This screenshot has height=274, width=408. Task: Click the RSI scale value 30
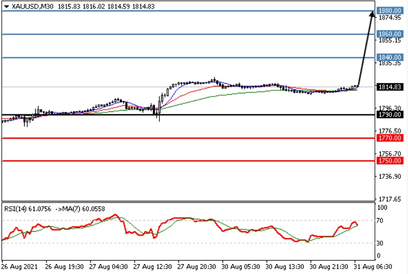click(380, 243)
